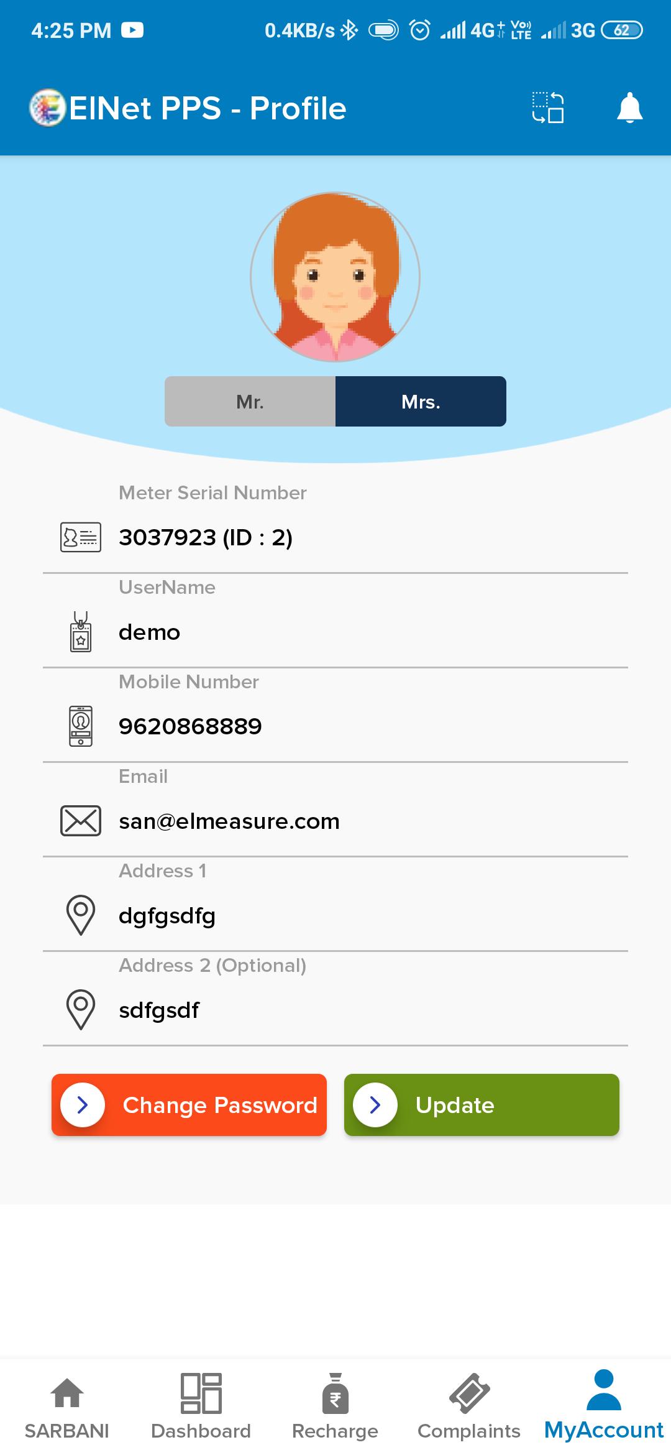Tap the alarm clock status icon

420,30
